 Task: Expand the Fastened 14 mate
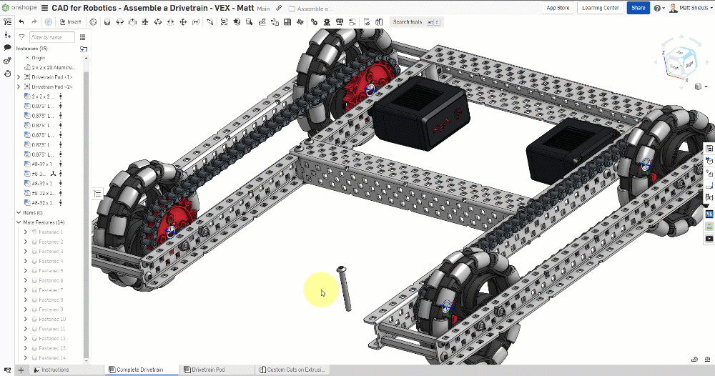pyautogui.click(x=26, y=357)
